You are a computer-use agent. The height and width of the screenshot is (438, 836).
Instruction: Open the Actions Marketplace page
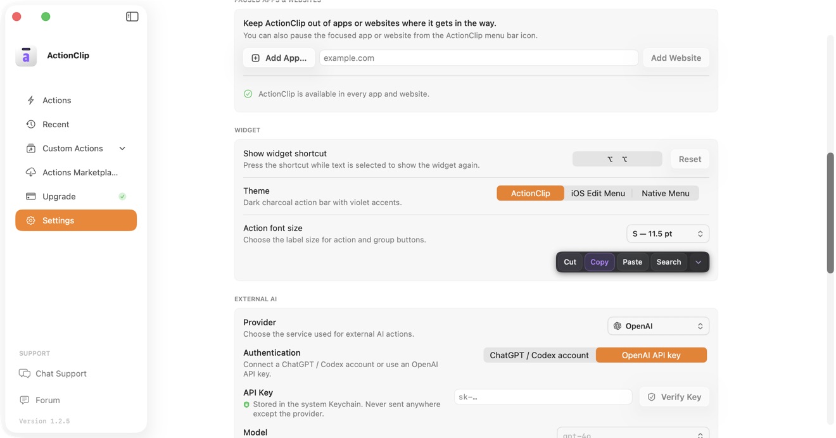click(76, 173)
